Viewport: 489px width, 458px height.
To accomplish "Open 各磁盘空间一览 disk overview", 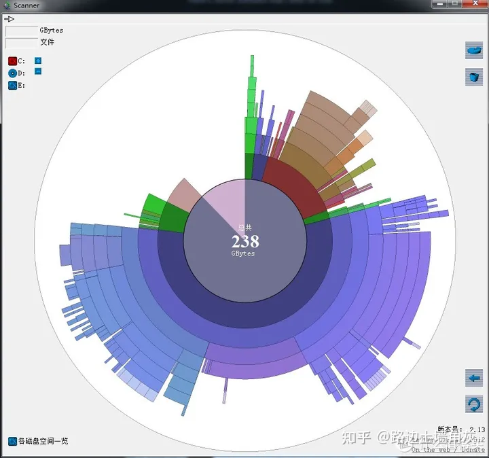I will [38, 441].
